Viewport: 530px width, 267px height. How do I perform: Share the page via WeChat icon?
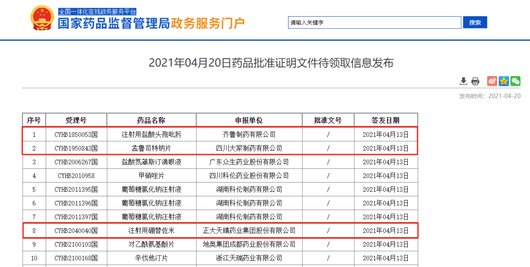click(515, 81)
